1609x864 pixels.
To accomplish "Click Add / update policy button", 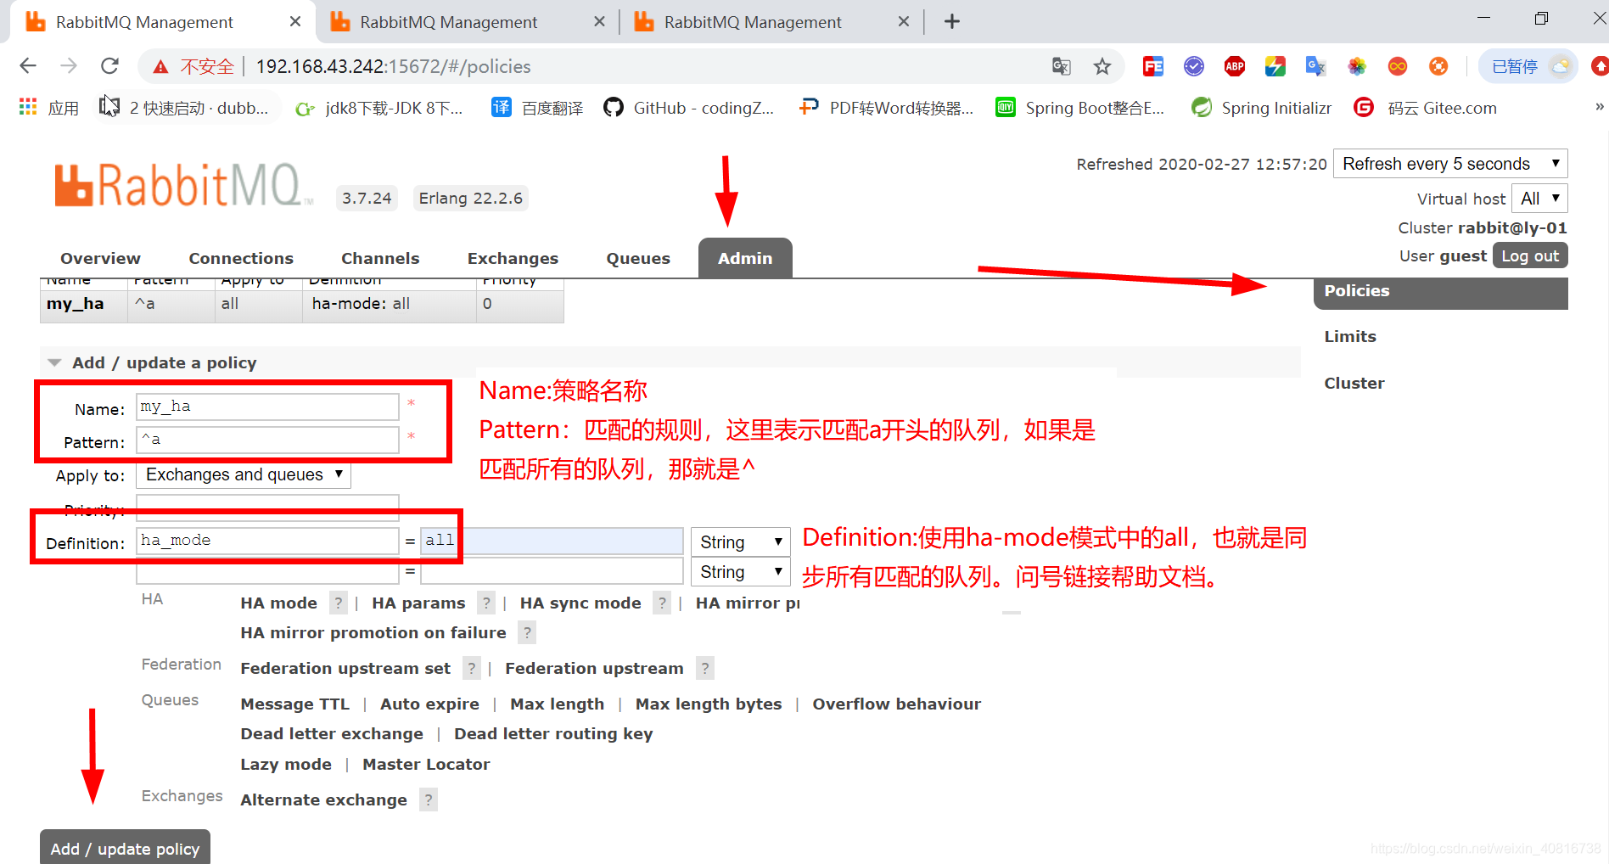I will [125, 847].
